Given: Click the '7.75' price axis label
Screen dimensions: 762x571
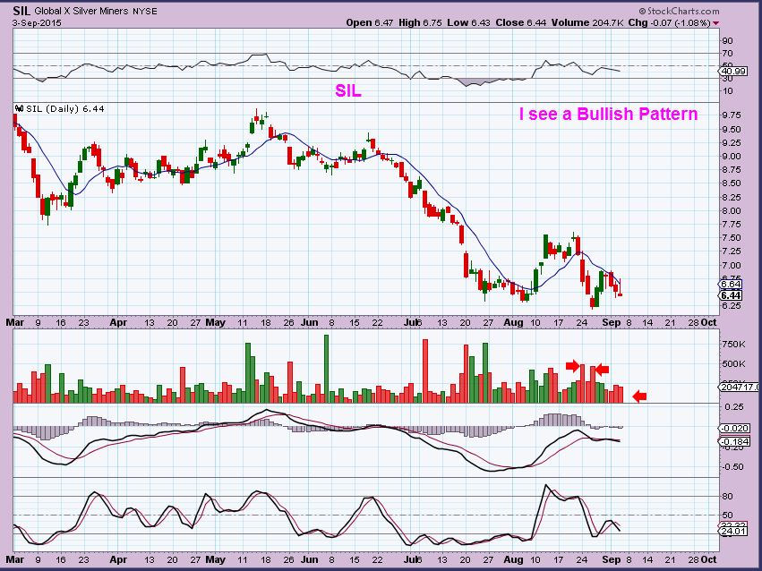Looking at the screenshot, I should [x=732, y=225].
